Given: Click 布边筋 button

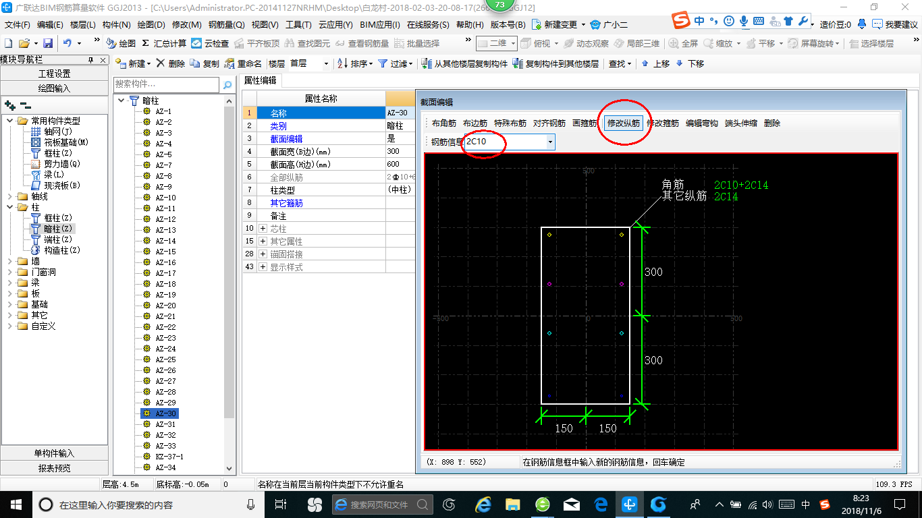Looking at the screenshot, I should click(x=475, y=123).
